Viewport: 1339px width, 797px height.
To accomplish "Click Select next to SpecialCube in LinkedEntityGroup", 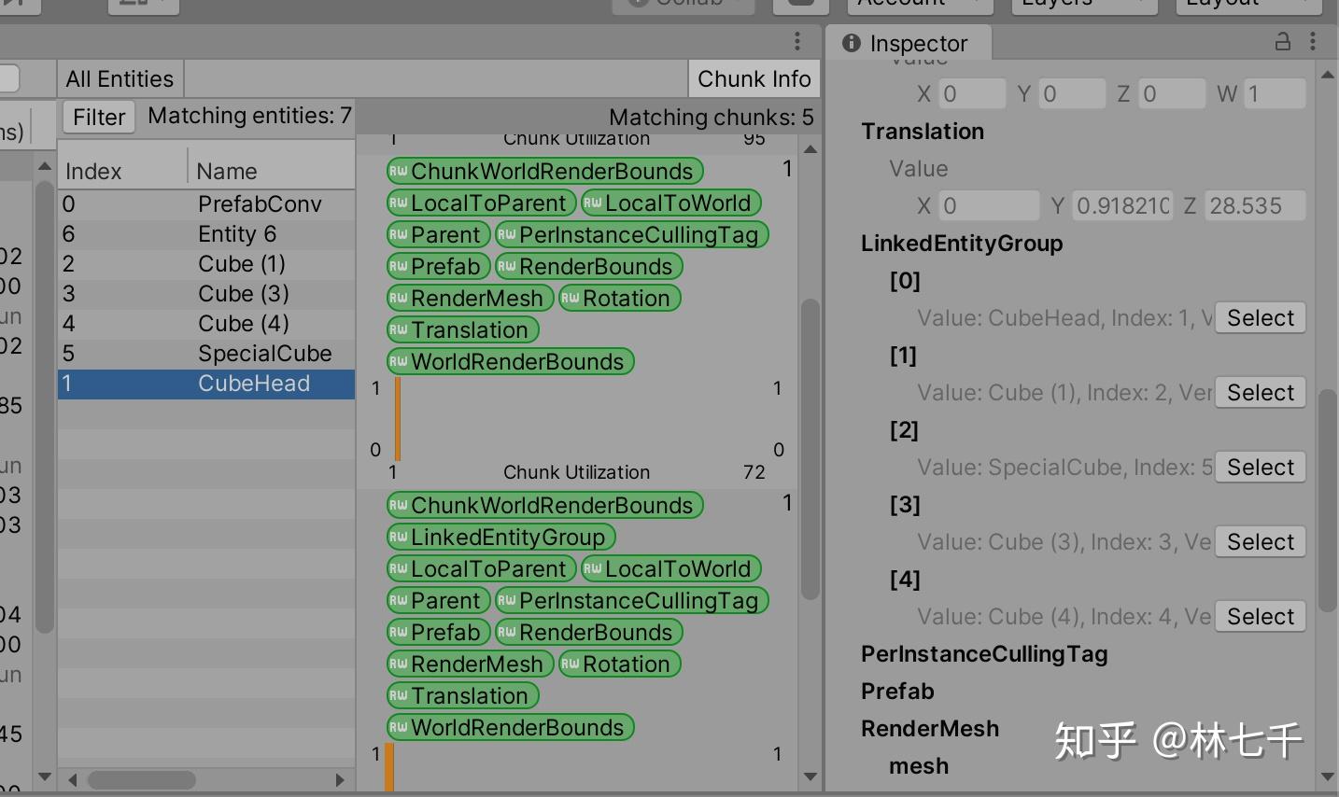I will click(1260, 467).
